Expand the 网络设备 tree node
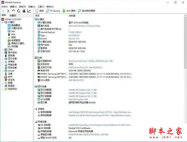 point(3,68)
